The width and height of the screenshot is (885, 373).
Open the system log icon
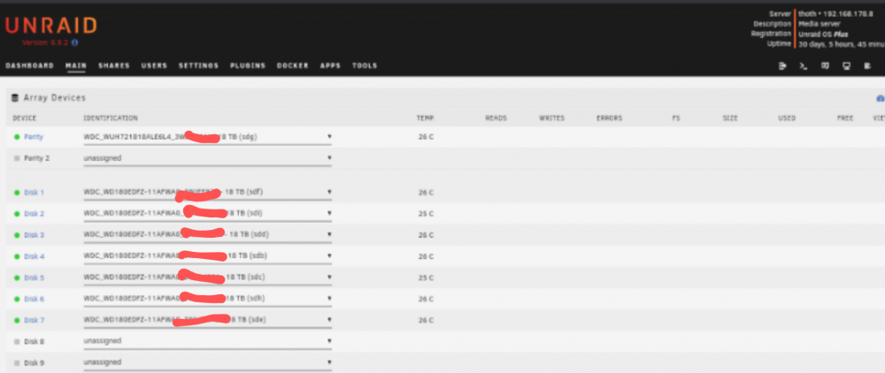click(x=867, y=66)
